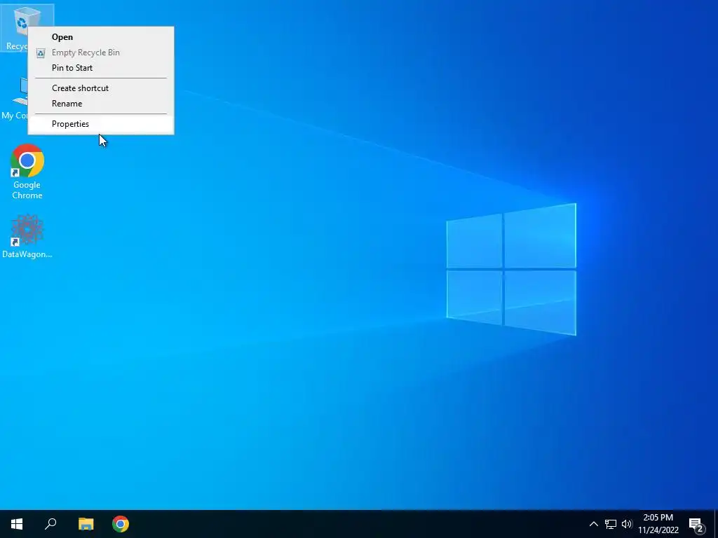This screenshot has width=718, height=538.
Task: Open taskbar search magnifier
Action: [50, 524]
